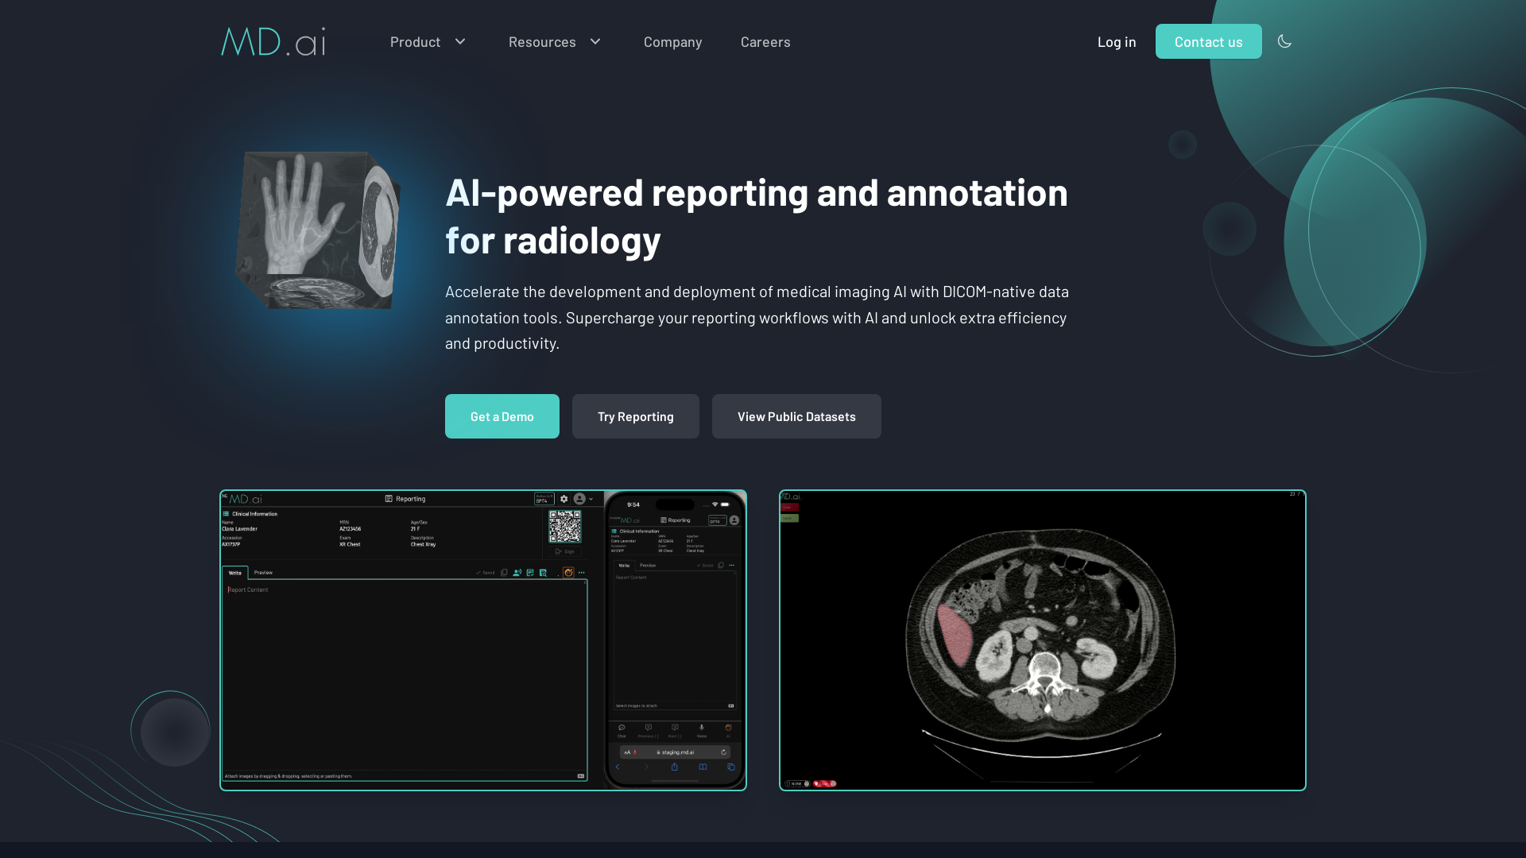Screen dimensions: 1526x858
Task: Click the staging.md.ai address bar on phone
Action: (675, 752)
